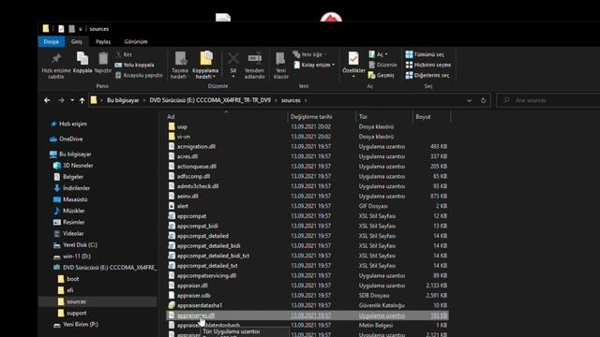Open Belgeler in sidebar
Viewport: 600px width, 337px height.
tap(68, 177)
